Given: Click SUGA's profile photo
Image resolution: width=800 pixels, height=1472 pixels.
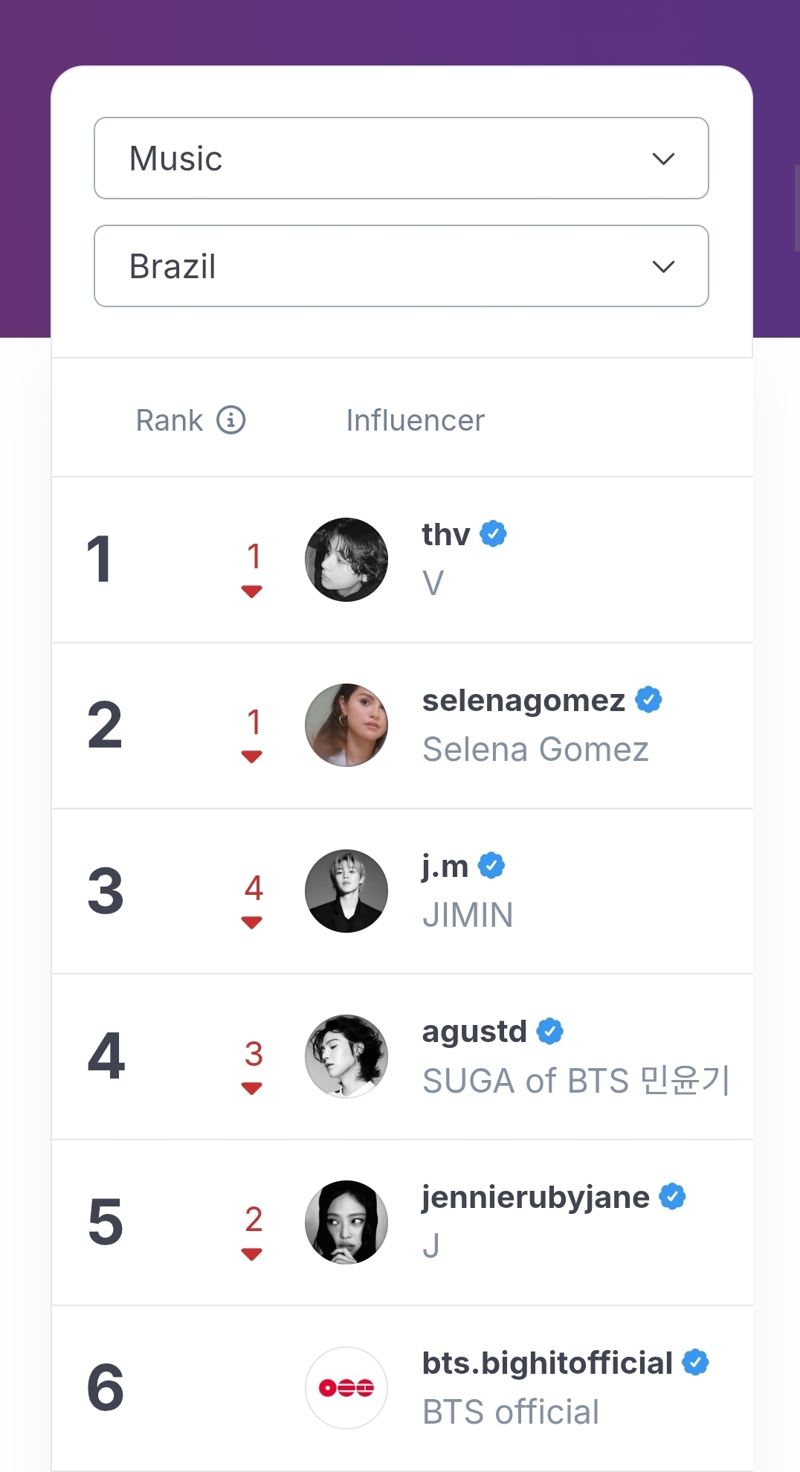Looking at the screenshot, I should pyautogui.click(x=346, y=1056).
